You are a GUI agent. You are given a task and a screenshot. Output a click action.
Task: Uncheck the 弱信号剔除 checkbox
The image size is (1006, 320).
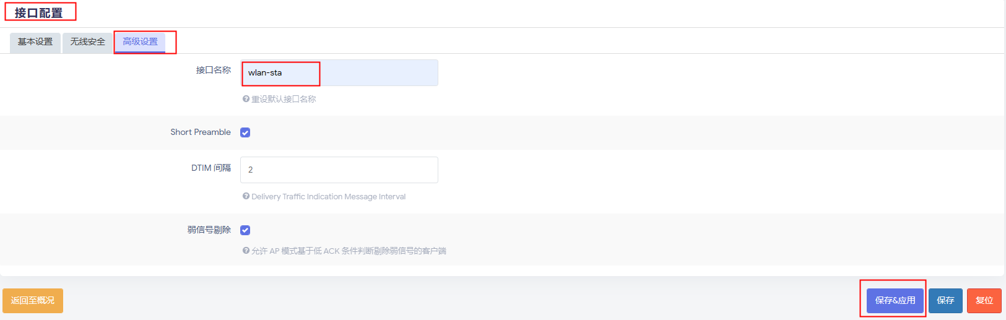[x=245, y=230]
